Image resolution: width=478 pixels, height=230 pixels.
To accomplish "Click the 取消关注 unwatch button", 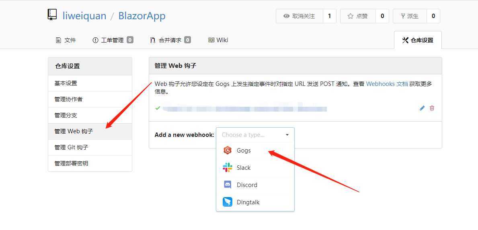I will (300, 16).
